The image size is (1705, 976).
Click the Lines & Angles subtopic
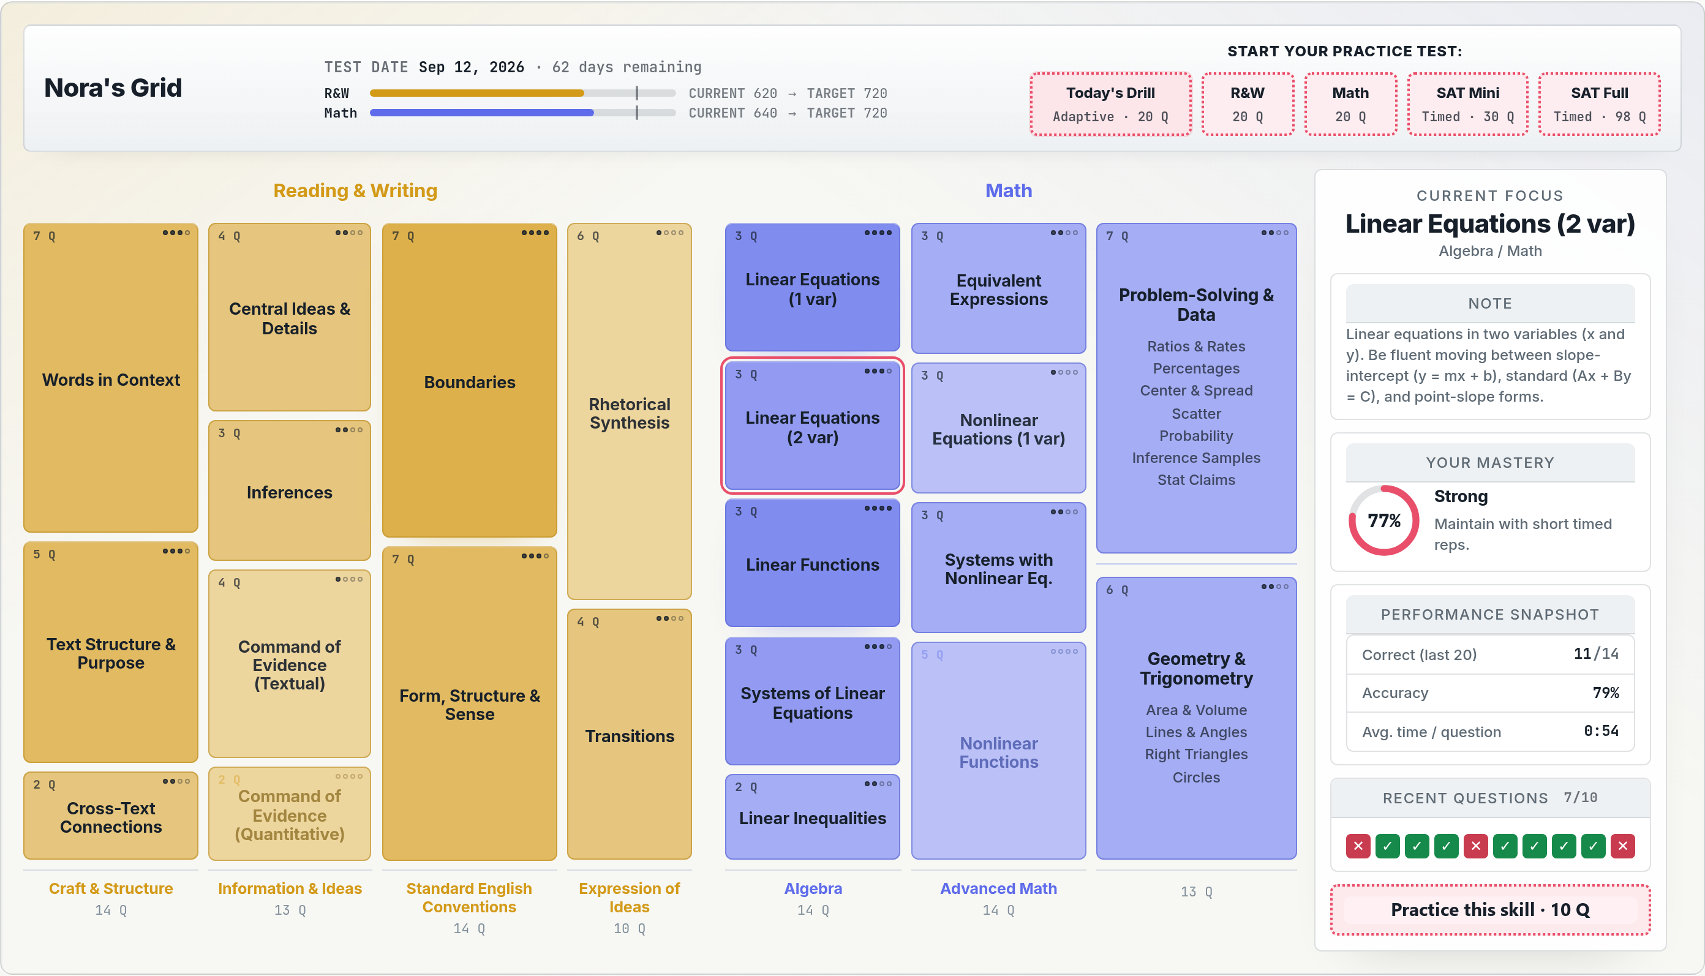click(1196, 732)
